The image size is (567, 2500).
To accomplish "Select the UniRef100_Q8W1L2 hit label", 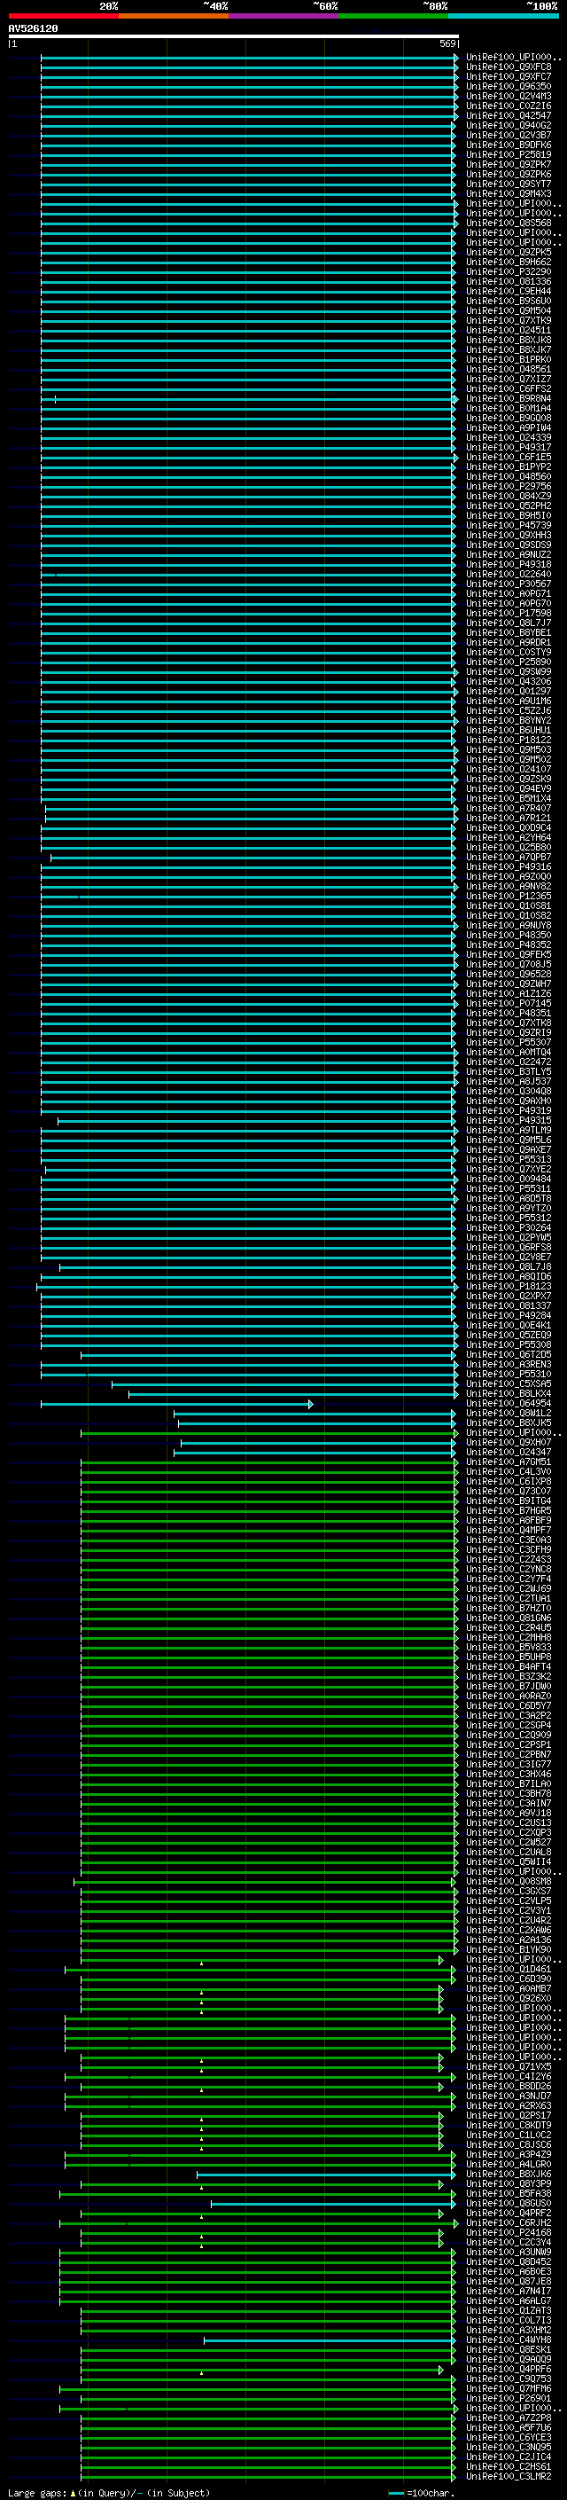I will point(509,1413).
